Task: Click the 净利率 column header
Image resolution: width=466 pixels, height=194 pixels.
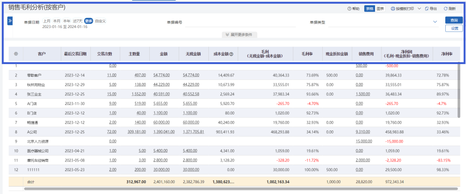Action: (447, 54)
